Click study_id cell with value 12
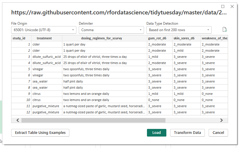This screenshot has height=148, width=241. (x=21, y=112)
